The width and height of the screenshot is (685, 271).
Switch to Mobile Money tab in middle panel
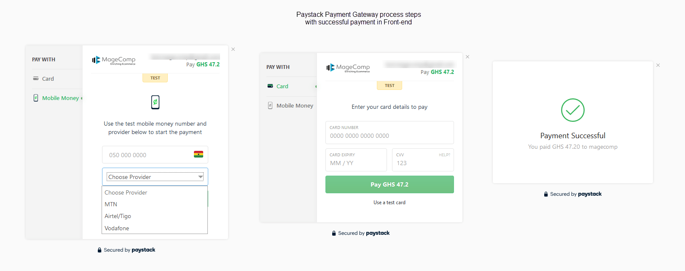pyautogui.click(x=295, y=105)
